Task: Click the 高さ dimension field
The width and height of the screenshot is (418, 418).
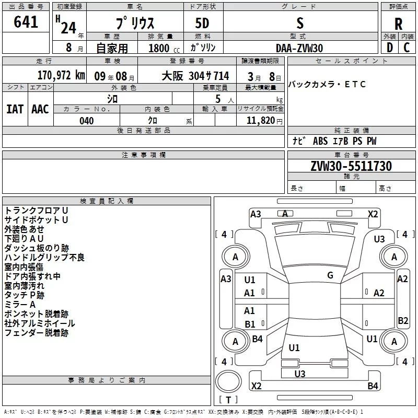Action: tap(396, 188)
